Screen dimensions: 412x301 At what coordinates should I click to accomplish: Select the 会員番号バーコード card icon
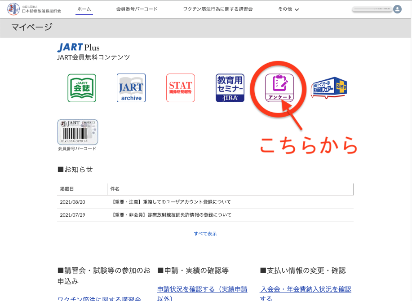(77, 132)
